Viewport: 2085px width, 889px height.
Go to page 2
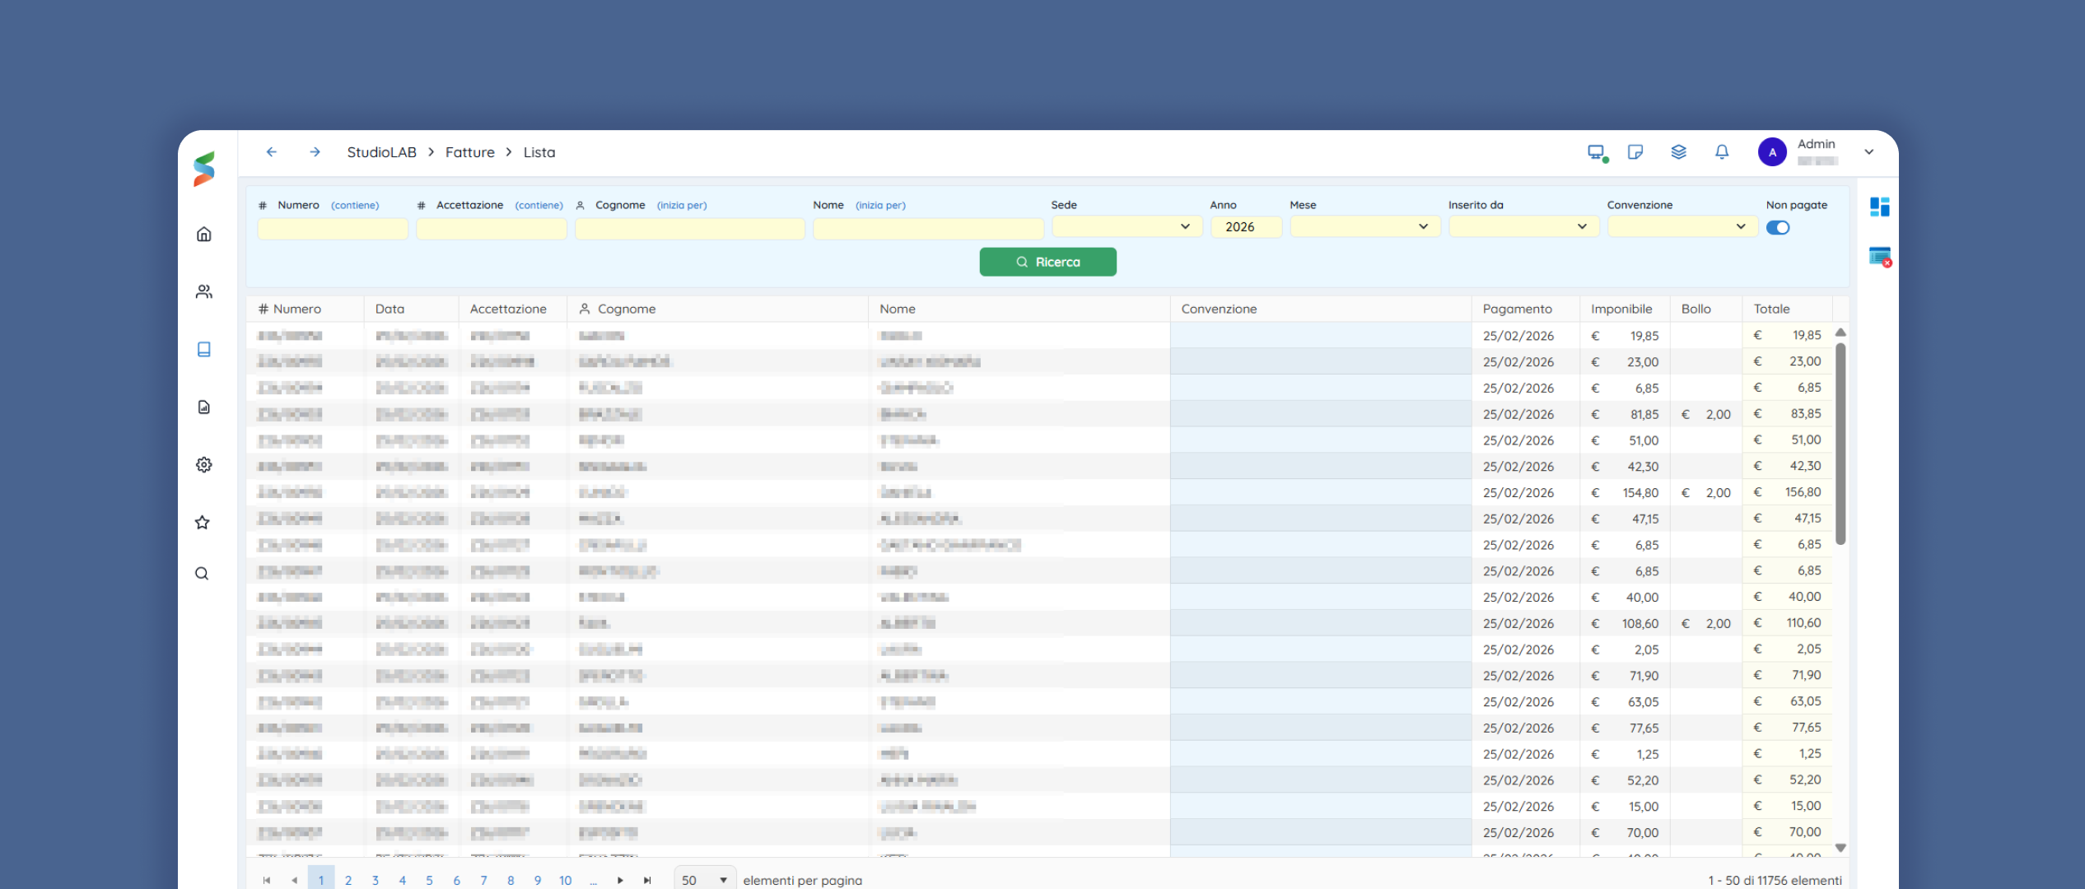pos(348,880)
